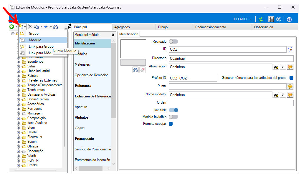This screenshot has width=301, height=176.
Task: Click the sigma icon beside Abreviación field
Action: (x=283, y=67)
